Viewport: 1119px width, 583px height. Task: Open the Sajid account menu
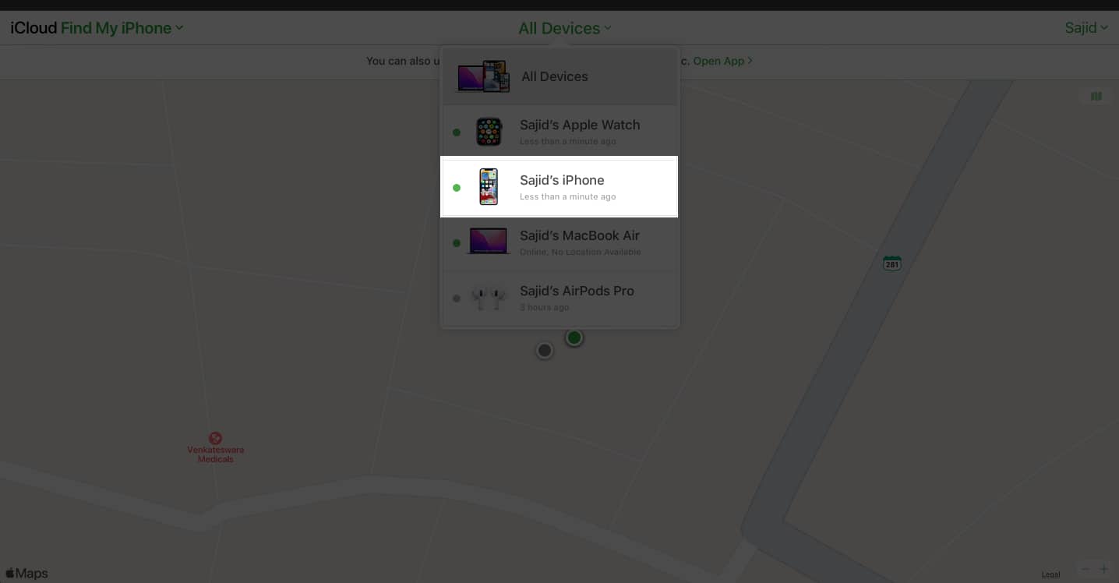tap(1086, 28)
